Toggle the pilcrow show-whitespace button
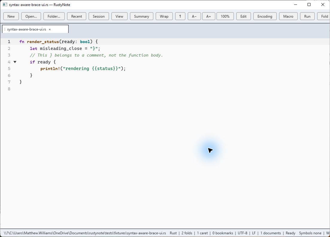330x237 pixels. click(180, 16)
